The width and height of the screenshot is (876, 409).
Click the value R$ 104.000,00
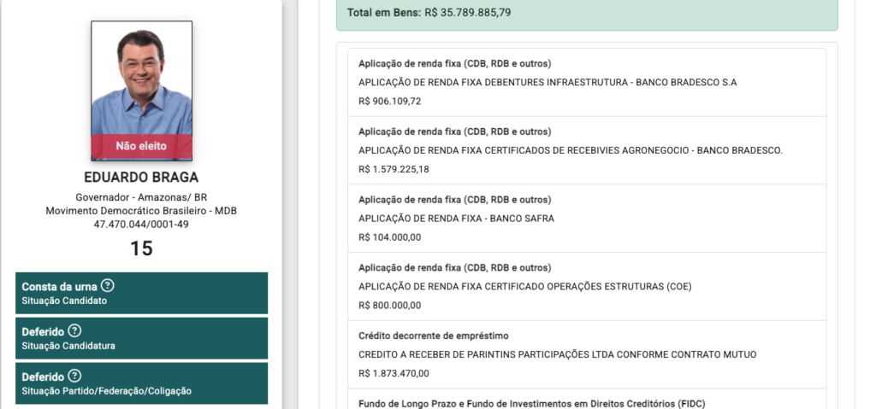click(x=390, y=237)
